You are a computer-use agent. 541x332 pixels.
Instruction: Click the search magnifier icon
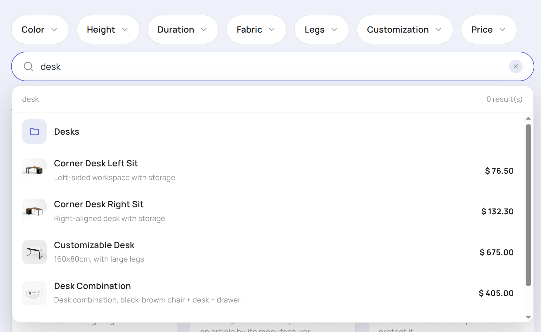(x=28, y=66)
